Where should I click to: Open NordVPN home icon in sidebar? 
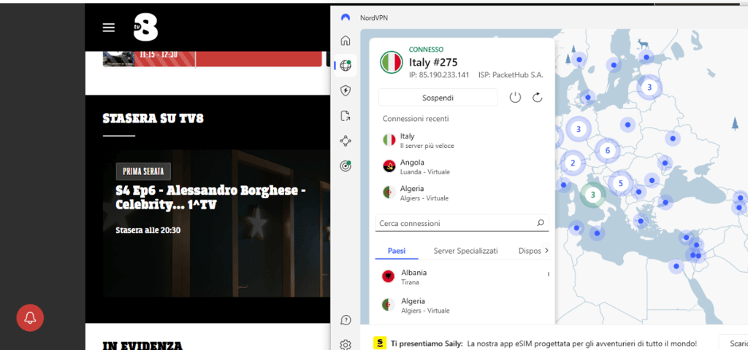pos(346,41)
